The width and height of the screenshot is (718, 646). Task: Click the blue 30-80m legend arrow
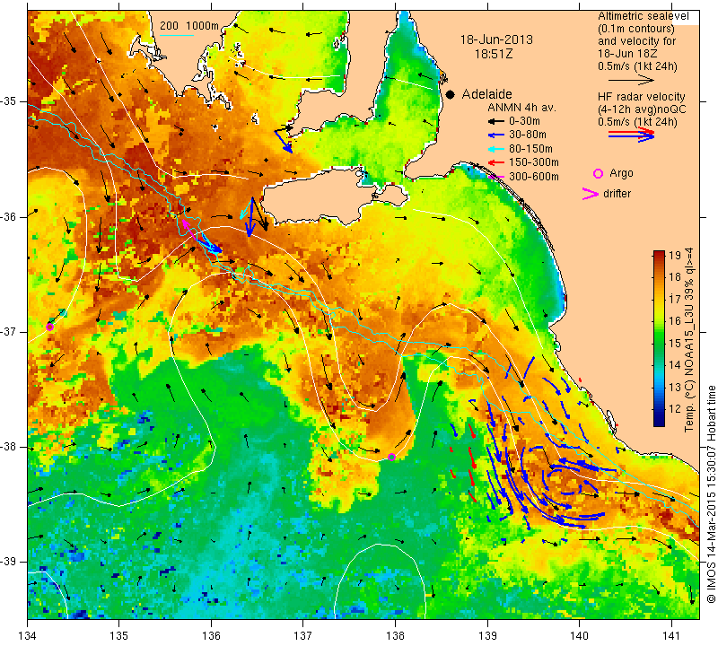point(495,135)
